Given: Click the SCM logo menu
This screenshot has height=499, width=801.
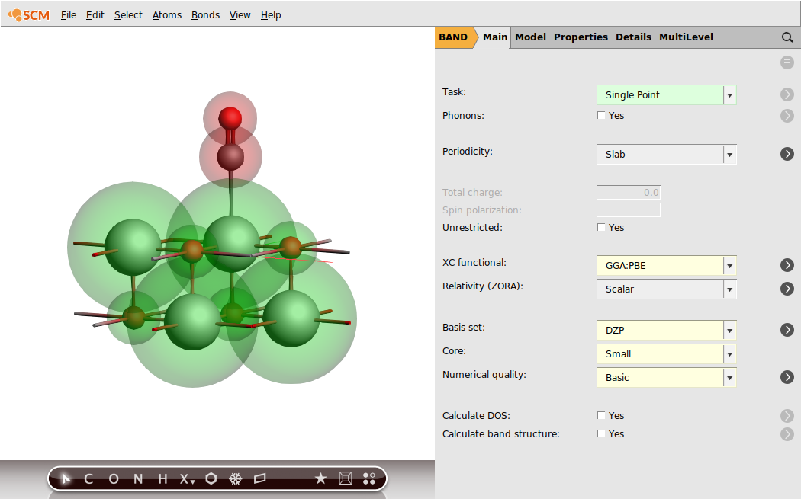Looking at the screenshot, I should click(29, 14).
